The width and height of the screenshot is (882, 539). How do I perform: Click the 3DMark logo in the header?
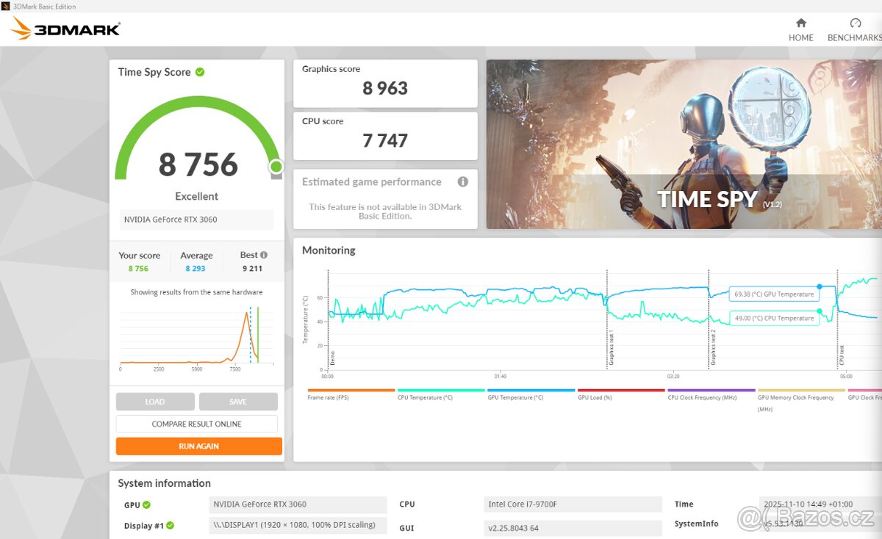tap(66, 29)
